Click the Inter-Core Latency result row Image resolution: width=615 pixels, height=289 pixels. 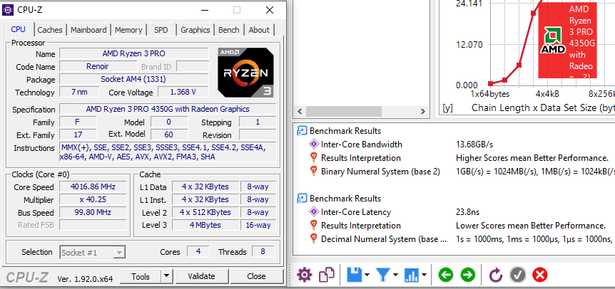(356, 212)
